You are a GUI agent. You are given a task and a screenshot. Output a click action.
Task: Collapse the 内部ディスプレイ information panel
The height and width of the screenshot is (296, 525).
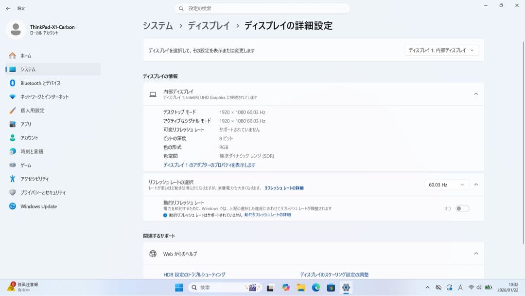pos(476,93)
